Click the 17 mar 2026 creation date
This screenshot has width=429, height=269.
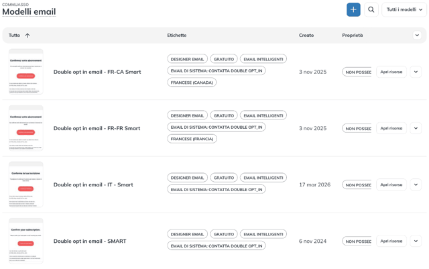(x=314, y=185)
